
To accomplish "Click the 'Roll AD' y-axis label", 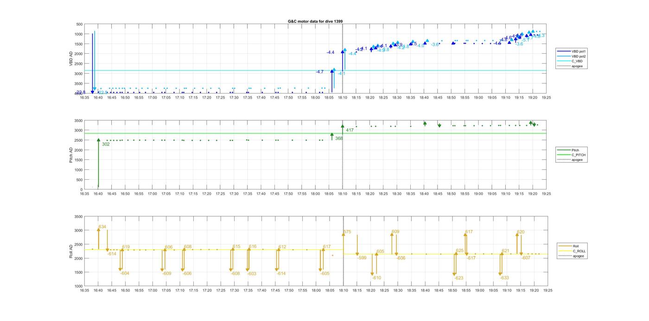I will point(71,251).
